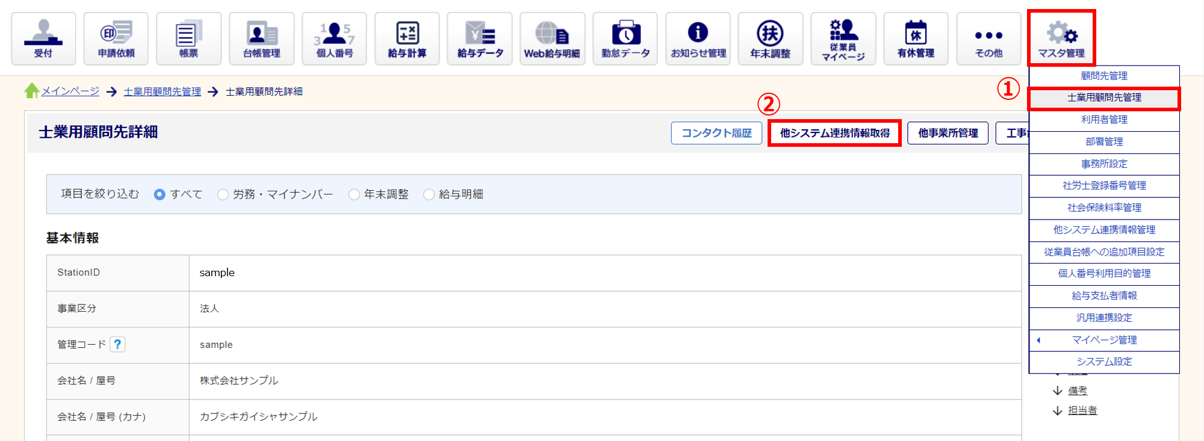
Task: Click the help icon beside 管理コード
Action: [x=118, y=344]
